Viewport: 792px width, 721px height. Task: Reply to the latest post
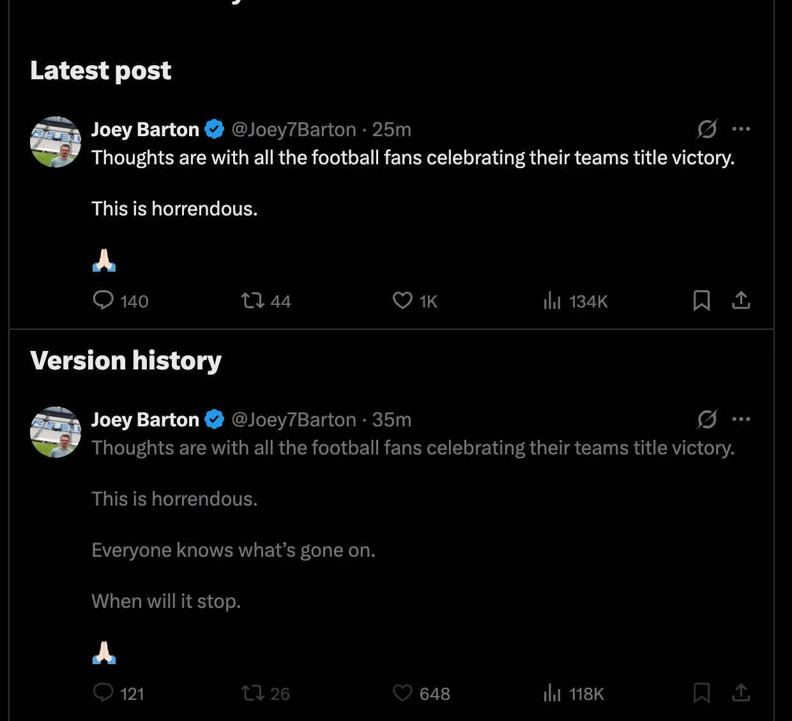(x=103, y=300)
